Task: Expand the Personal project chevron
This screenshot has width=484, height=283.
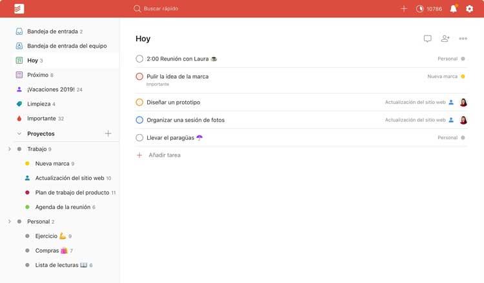Action: (x=10, y=221)
